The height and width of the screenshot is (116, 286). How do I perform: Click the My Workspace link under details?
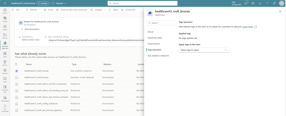coord(30,25)
